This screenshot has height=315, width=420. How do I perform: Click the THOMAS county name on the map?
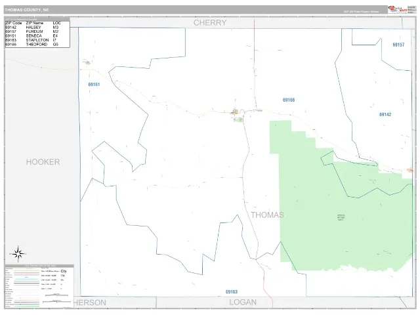[267, 215]
